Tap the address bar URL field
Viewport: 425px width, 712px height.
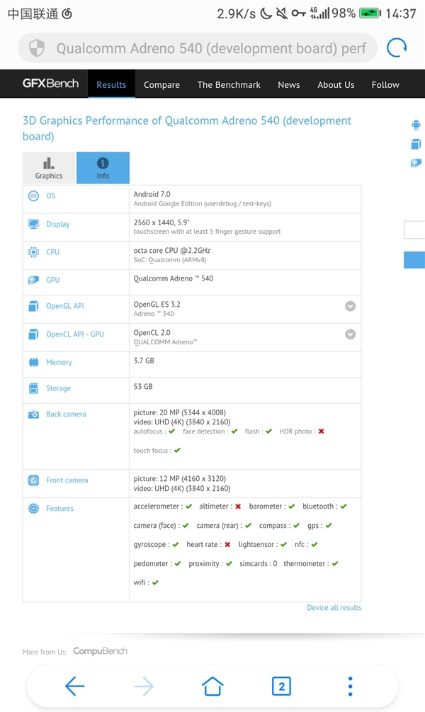coord(211,48)
